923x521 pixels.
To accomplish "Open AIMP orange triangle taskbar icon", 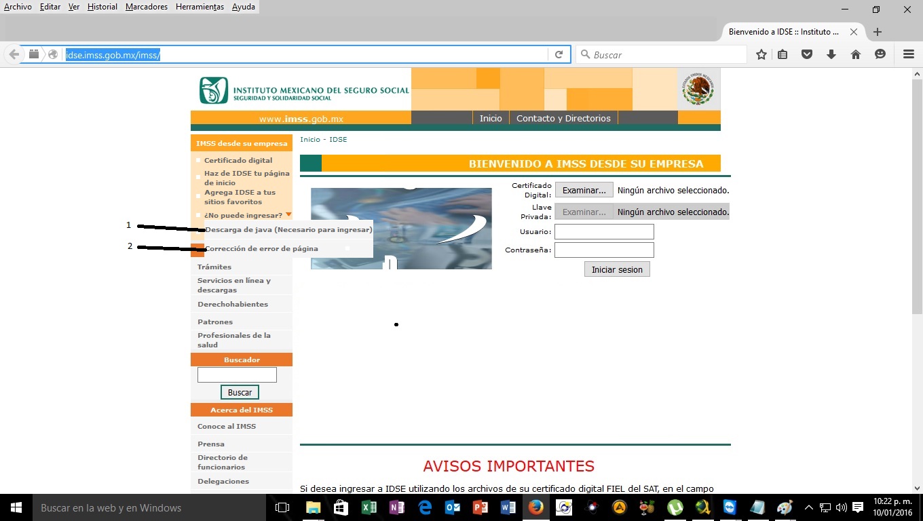I will 619,507.
